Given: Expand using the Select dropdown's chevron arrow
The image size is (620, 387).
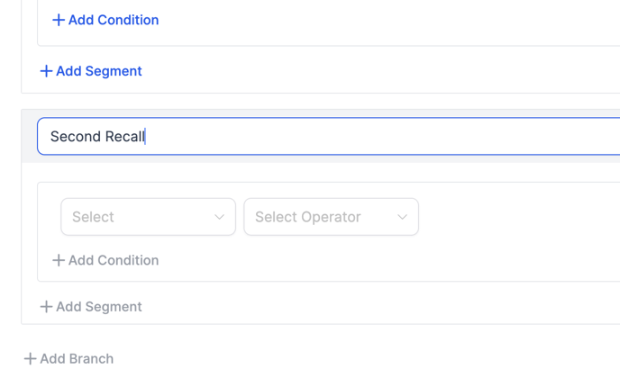Looking at the screenshot, I should 219,217.
